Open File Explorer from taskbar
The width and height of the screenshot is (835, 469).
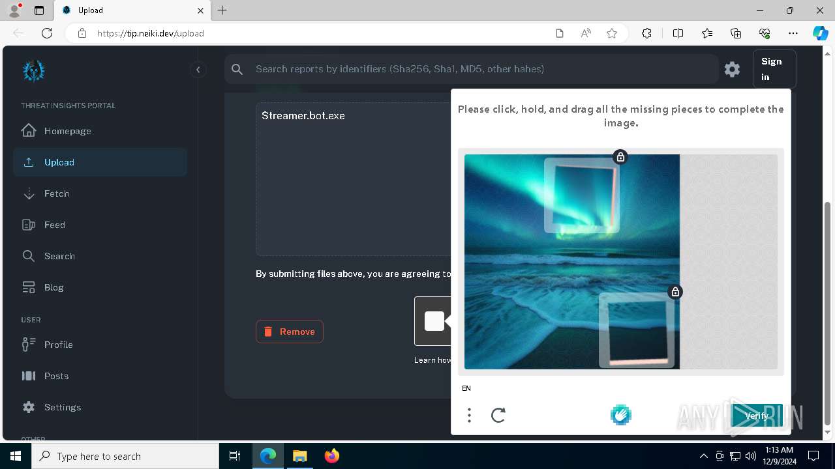pos(299,456)
